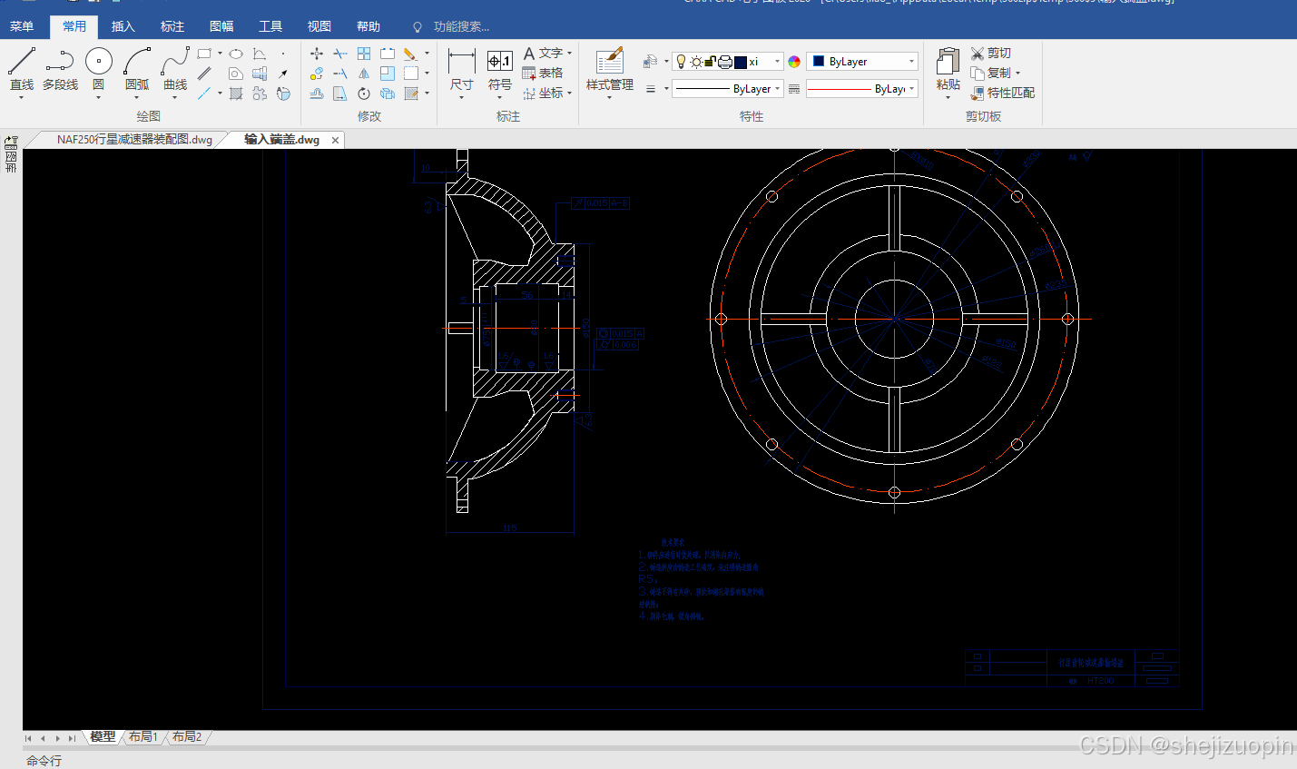Click the 尺寸 dimension tool
Image resolution: width=1297 pixels, height=769 pixels.
(462, 71)
